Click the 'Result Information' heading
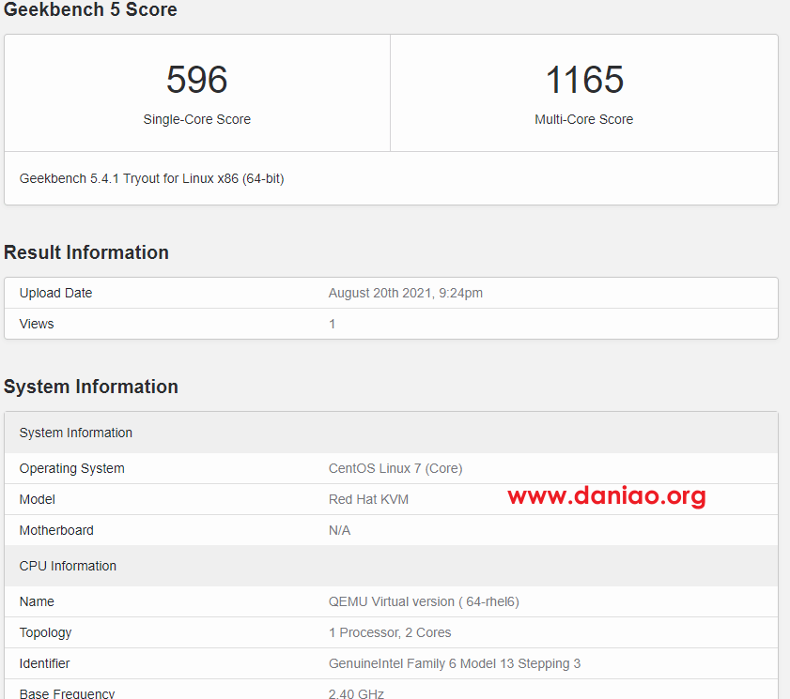This screenshot has width=790, height=699. [x=86, y=252]
